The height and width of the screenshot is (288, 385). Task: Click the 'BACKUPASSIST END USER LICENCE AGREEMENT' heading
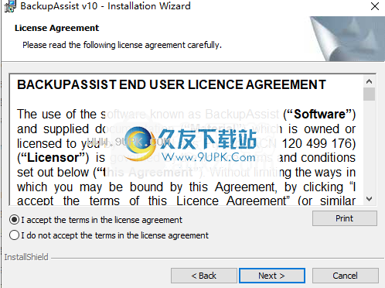click(172, 84)
